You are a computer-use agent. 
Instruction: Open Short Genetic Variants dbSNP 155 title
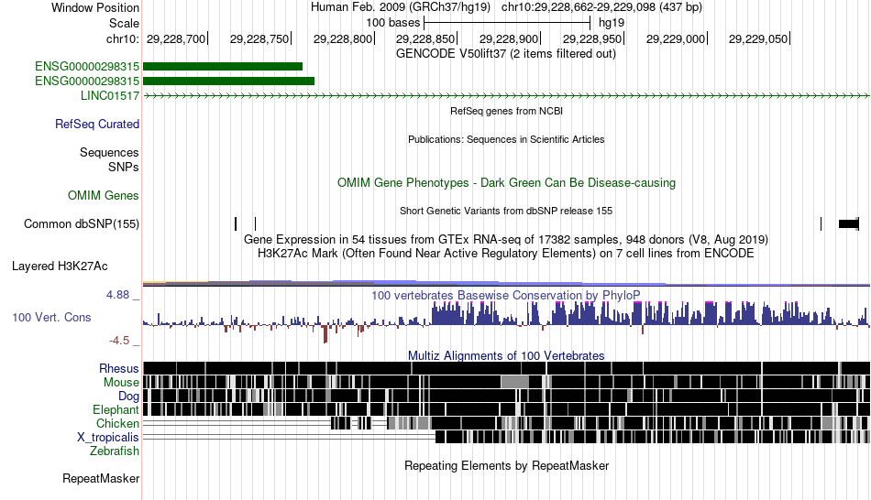point(506,211)
